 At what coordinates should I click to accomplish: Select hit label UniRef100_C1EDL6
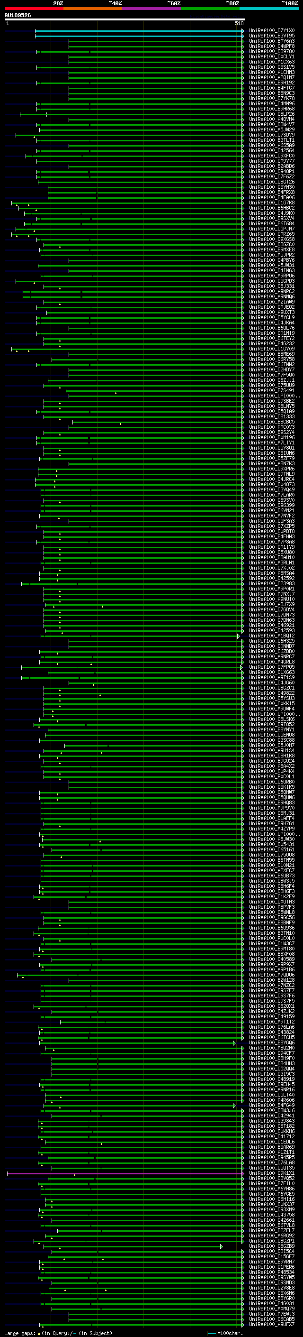272,1142
